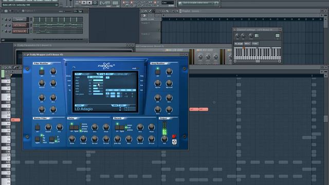The height and width of the screenshot is (185, 329).
Task: Toggle the Filter Modifier on button in Nexus
Action: 42,72
